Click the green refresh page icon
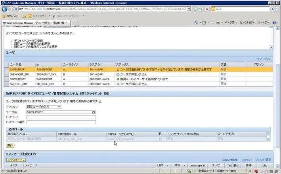The width and height of the screenshot is (281, 174). 201,9
